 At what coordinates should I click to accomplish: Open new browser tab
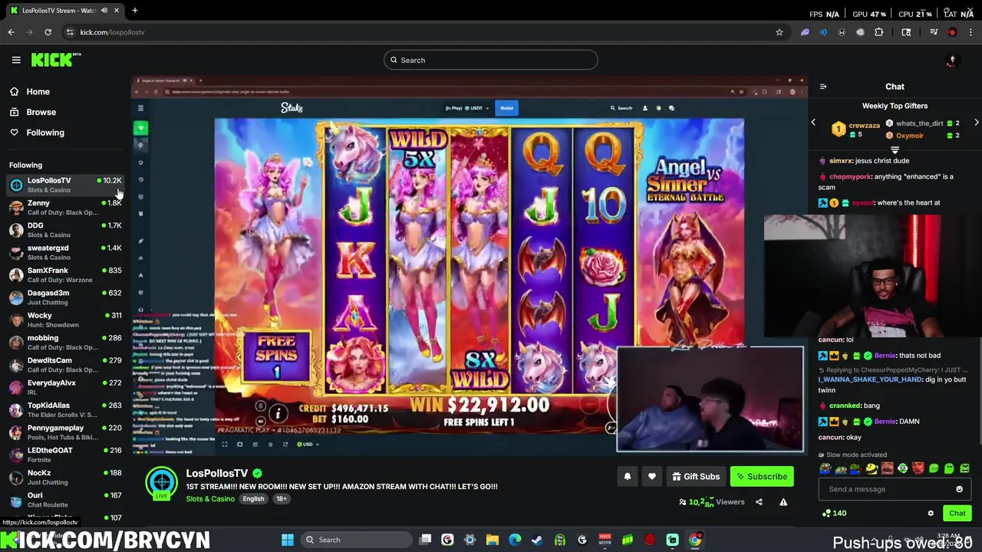[x=134, y=10]
